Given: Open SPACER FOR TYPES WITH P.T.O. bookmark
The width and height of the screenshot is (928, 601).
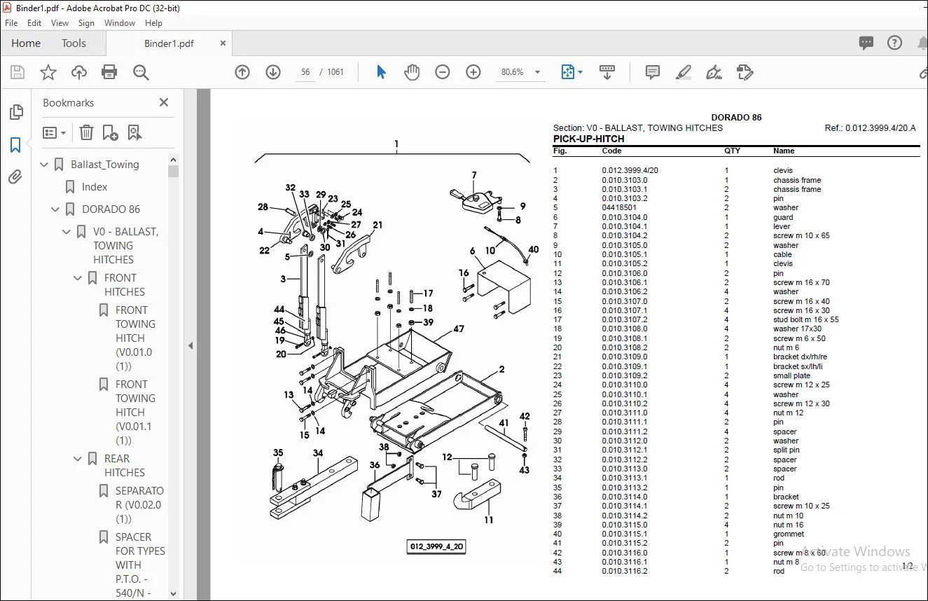Looking at the screenshot, I should 140,565.
